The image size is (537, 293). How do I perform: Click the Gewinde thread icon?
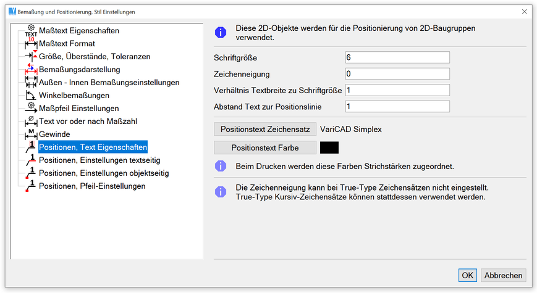[x=31, y=134]
